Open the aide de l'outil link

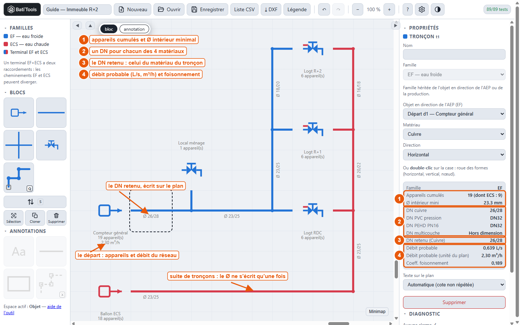[32, 309]
